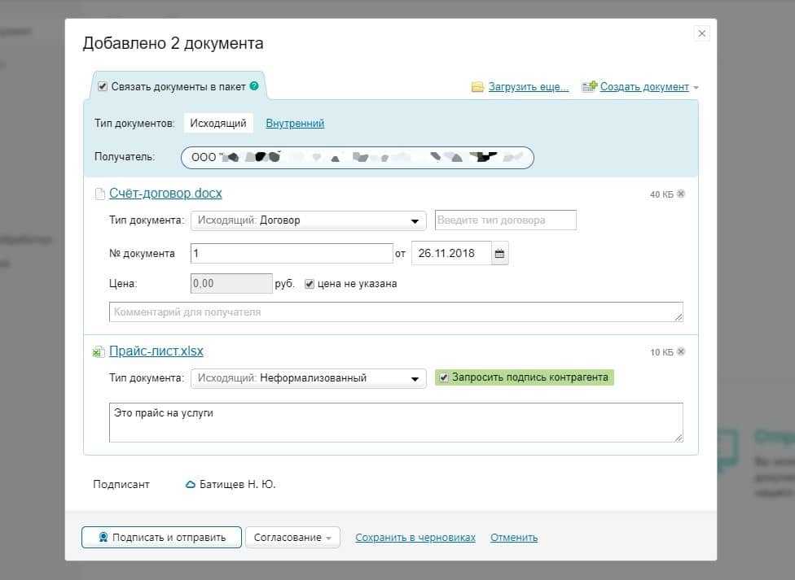Click the help icon beside package checkbox
The image size is (795, 580).
point(254,86)
